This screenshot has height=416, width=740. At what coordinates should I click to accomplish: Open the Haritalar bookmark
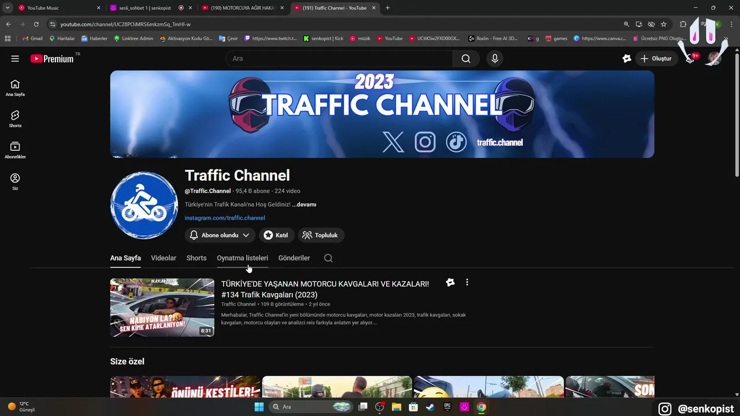[62, 39]
